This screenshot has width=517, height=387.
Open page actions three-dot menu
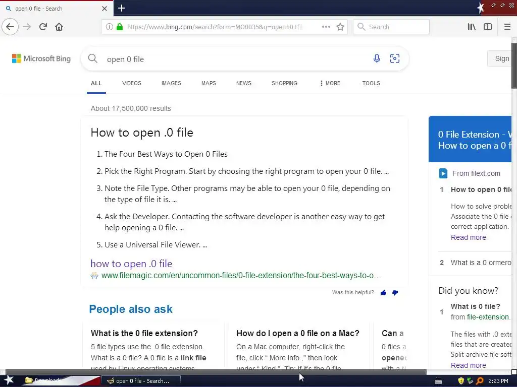click(x=326, y=27)
